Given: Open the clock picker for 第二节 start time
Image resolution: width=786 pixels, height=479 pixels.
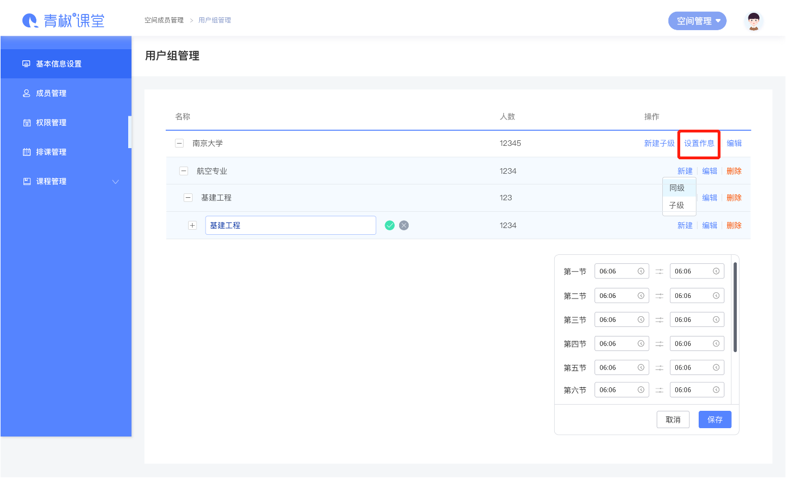Looking at the screenshot, I should tap(641, 296).
